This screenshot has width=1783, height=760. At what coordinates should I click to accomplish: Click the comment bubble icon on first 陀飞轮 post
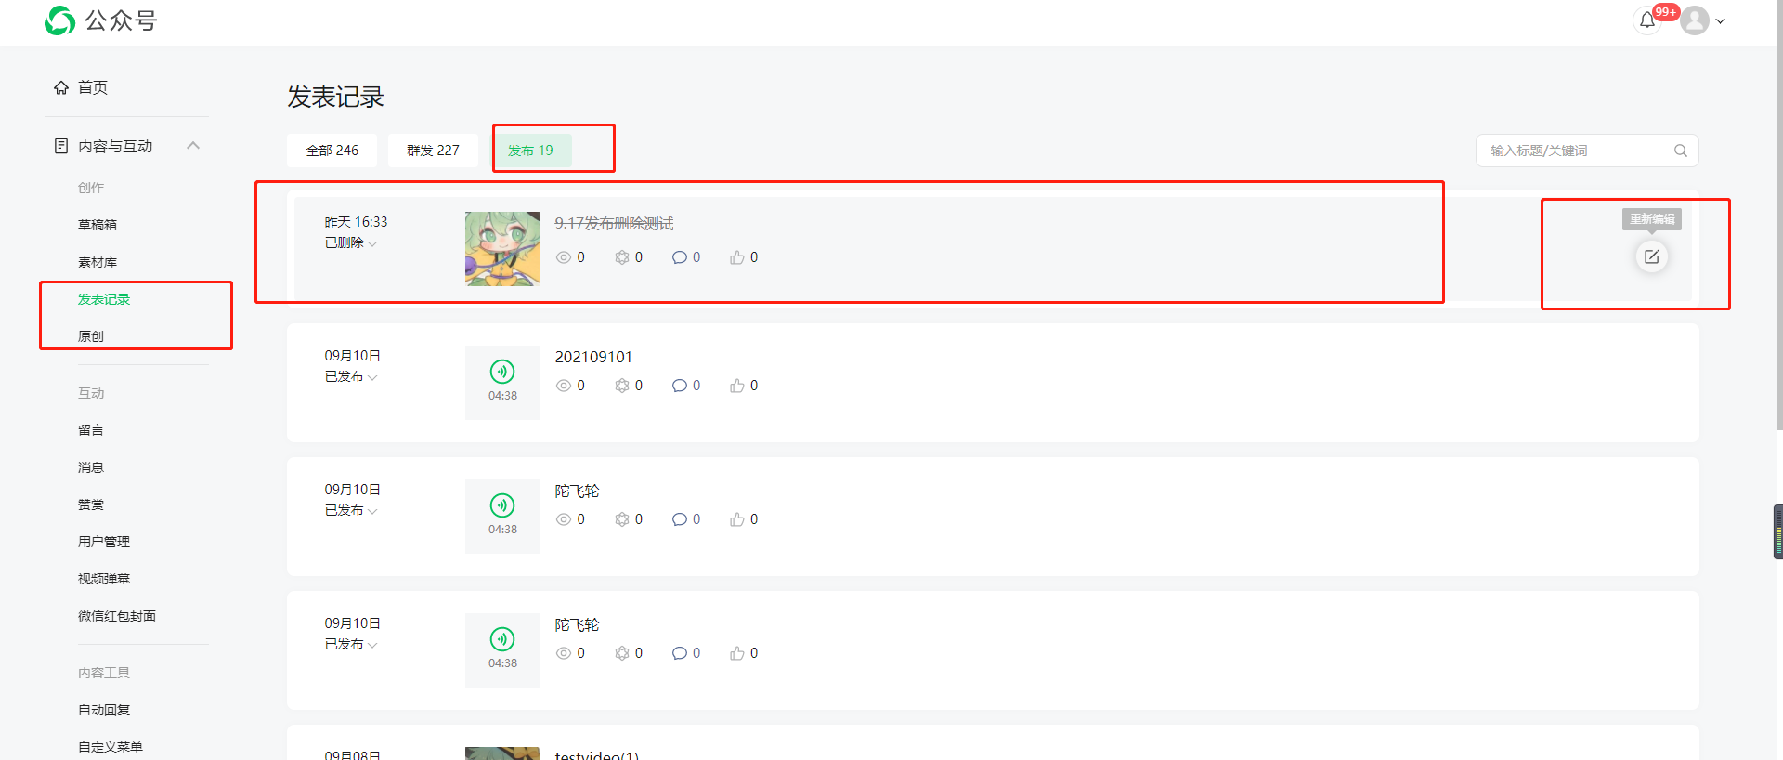679,519
